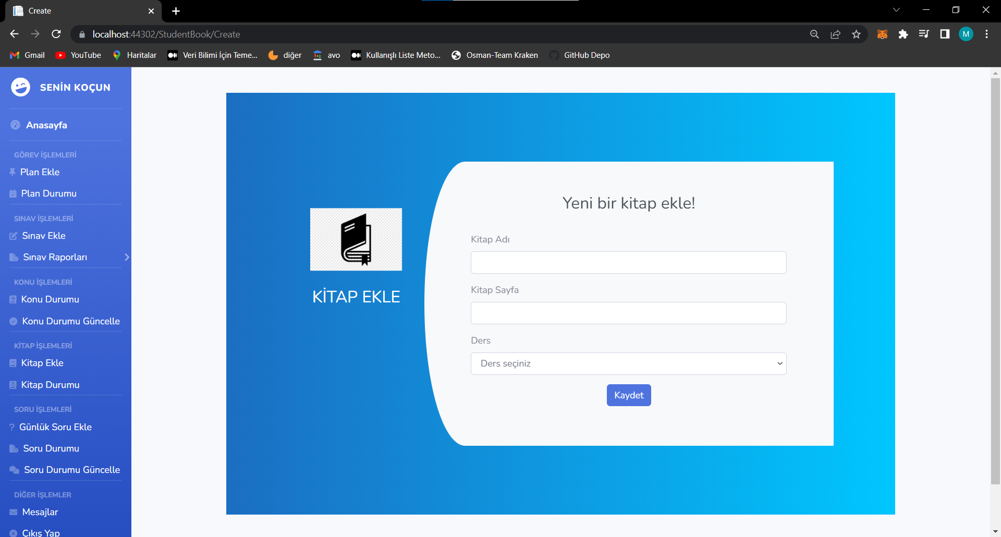Reload the page with the refresh icon
The width and height of the screenshot is (1001, 537).
point(56,34)
